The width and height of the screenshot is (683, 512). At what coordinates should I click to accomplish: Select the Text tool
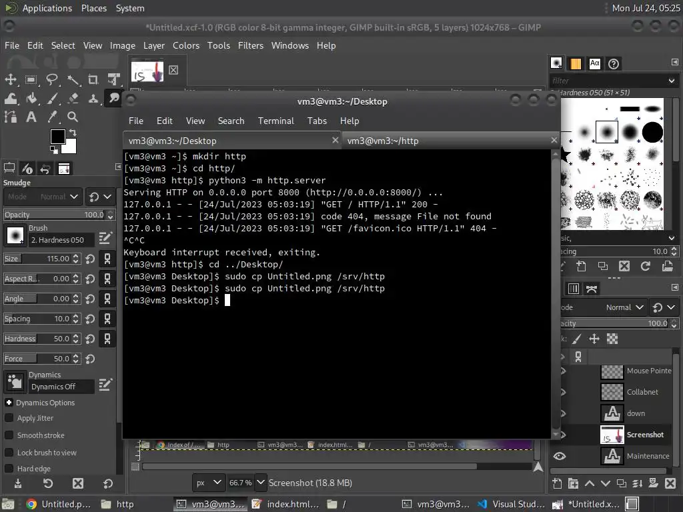31,117
